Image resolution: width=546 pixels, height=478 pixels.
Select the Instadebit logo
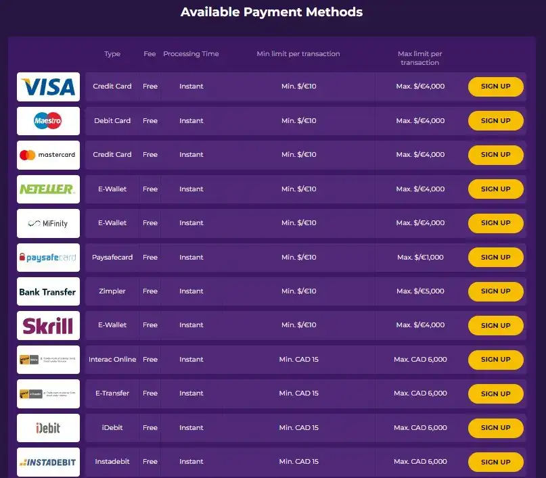pos(48,462)
